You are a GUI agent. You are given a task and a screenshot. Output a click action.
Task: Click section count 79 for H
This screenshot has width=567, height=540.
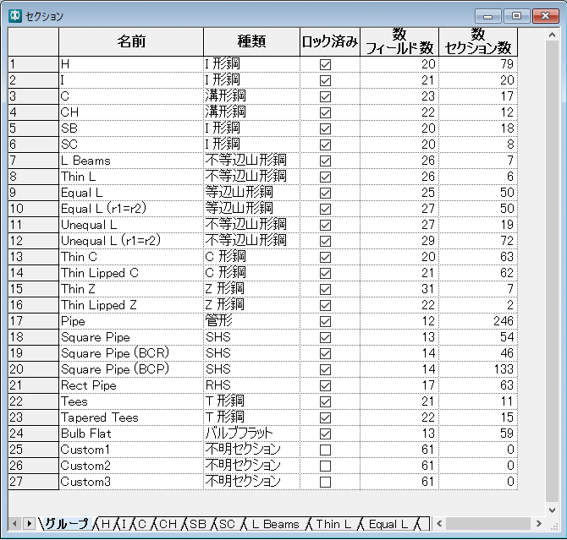click(478, 64)
